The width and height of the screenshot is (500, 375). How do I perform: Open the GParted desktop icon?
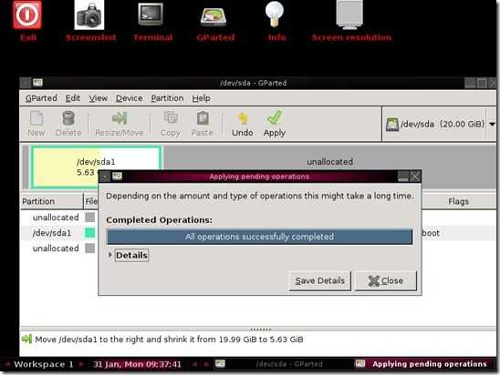214,17
